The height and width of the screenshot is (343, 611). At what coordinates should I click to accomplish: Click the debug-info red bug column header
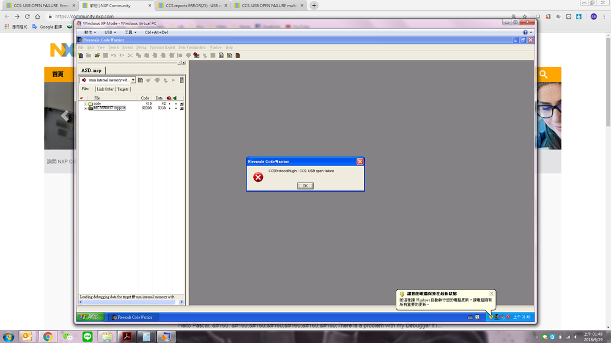click(169, 98)
